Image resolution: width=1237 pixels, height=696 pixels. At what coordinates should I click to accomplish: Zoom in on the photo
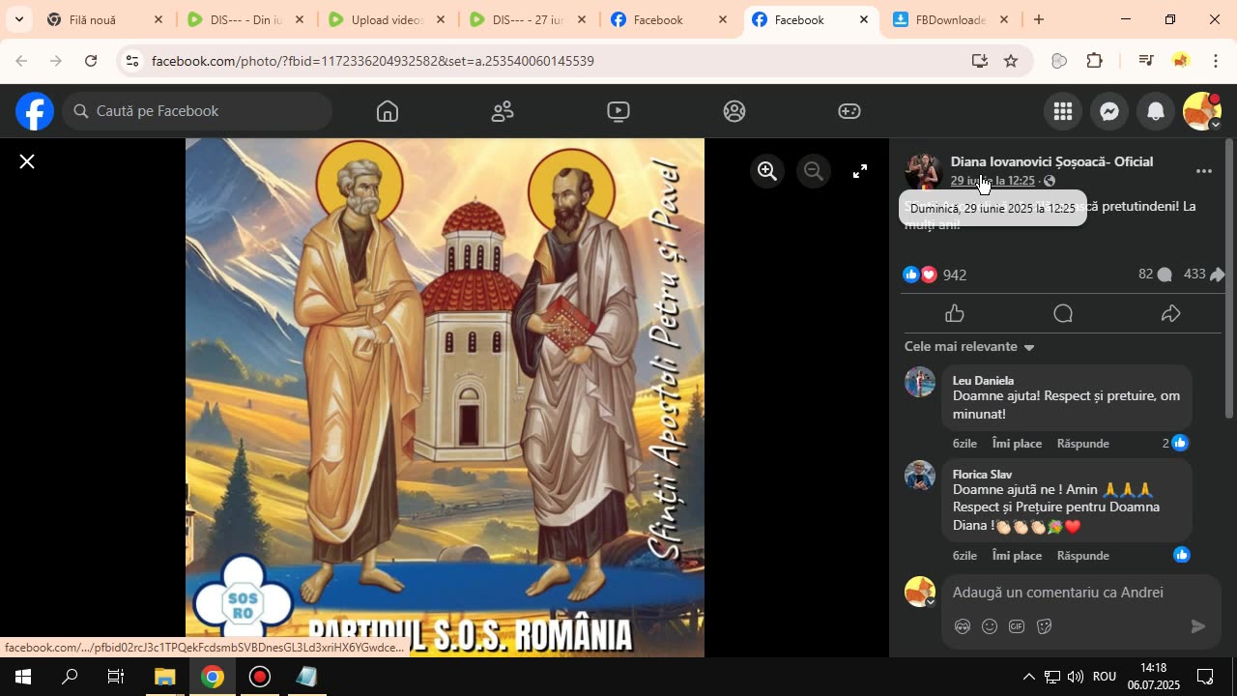click(x=767, y=171)
